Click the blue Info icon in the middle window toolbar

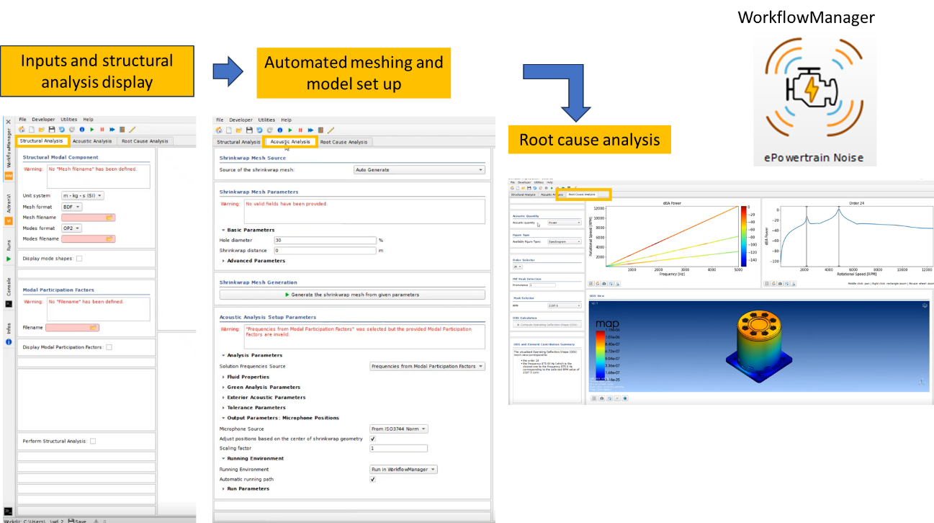[279, 130]
